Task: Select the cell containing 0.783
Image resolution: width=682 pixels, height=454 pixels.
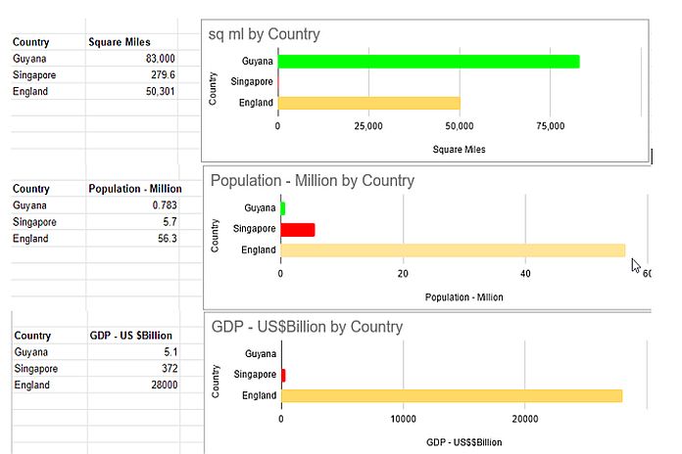Action: [133, 205]
